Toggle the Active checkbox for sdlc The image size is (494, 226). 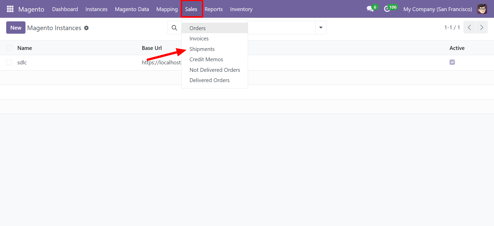[452, 62]
